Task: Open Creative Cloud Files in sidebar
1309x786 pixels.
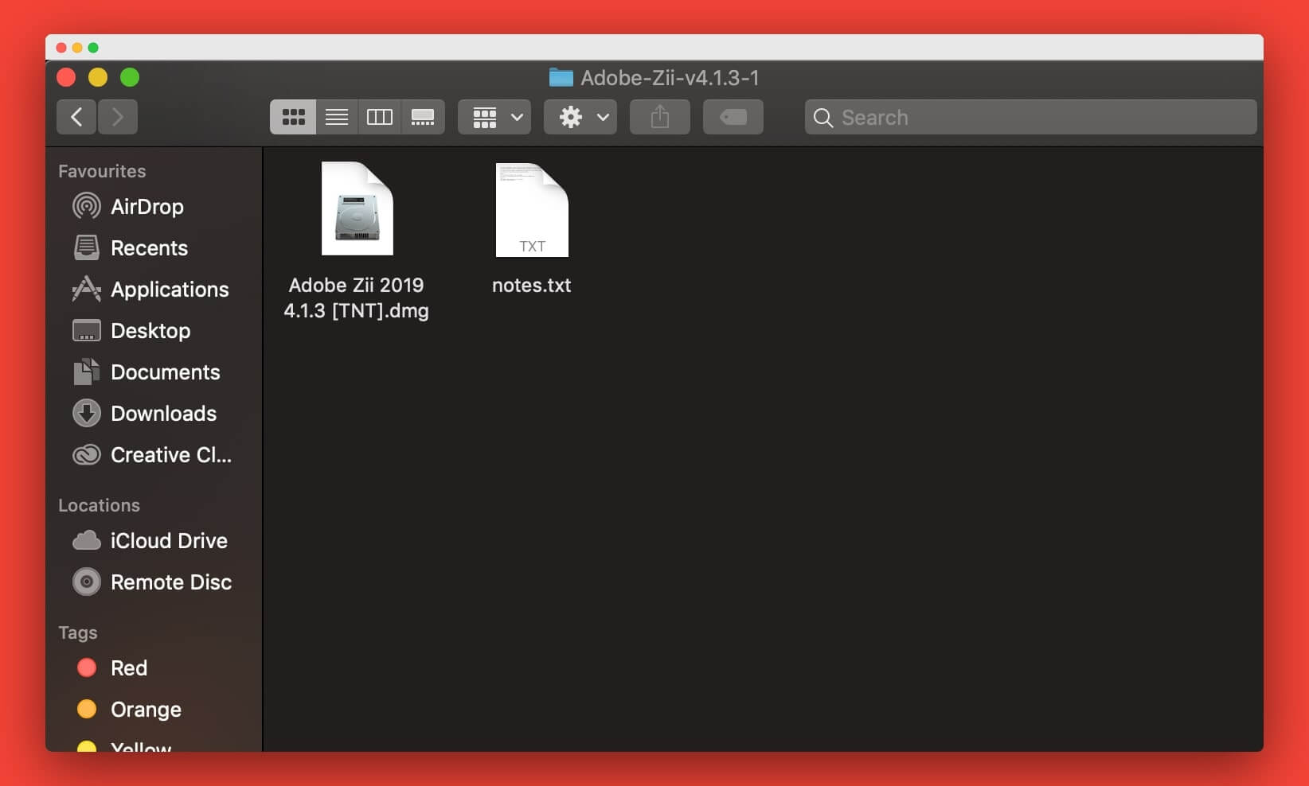Action: point(170,455)
